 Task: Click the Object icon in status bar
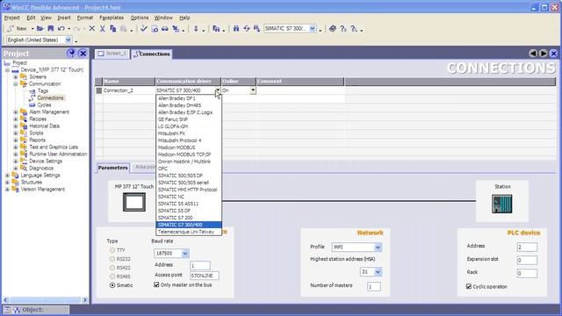pos(17,310)
